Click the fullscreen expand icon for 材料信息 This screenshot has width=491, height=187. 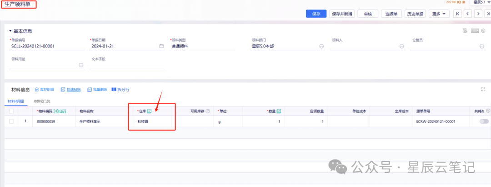pyautogui.click(x=483, y=89)
